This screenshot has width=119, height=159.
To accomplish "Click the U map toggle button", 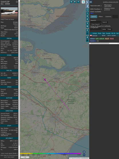I will pyautogui.click(x=71, y=2).
